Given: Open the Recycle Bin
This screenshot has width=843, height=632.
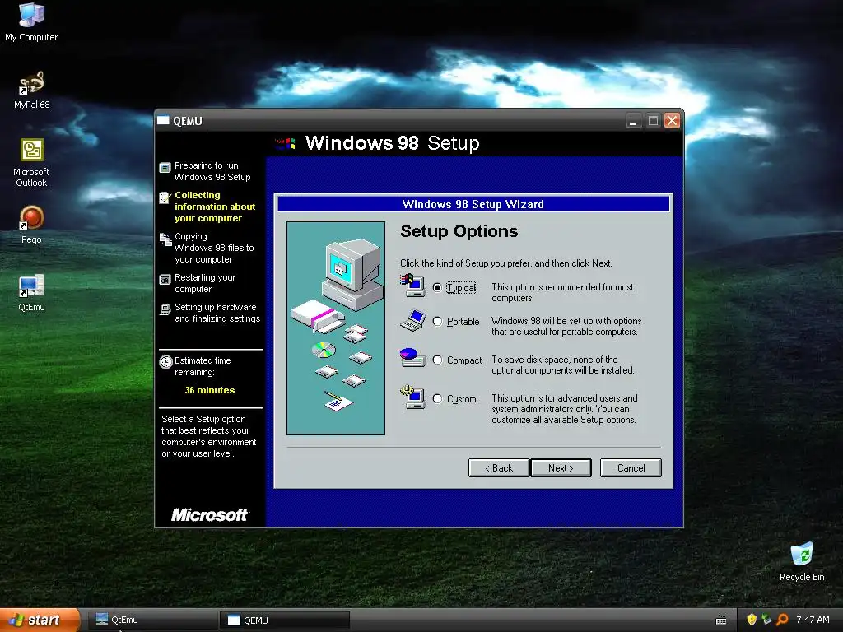Looking at the screenshot, I should coord(802,562).
